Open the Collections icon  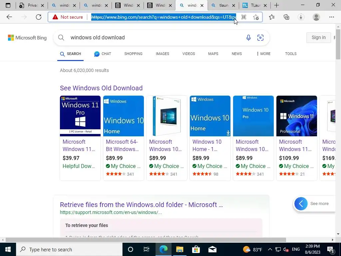click(286, 17)
